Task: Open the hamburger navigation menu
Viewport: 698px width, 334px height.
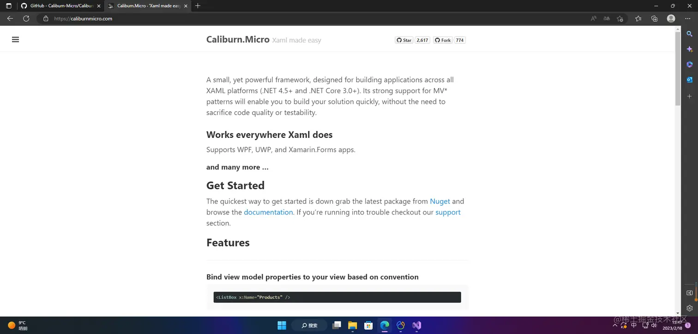Action: (15, 40)
